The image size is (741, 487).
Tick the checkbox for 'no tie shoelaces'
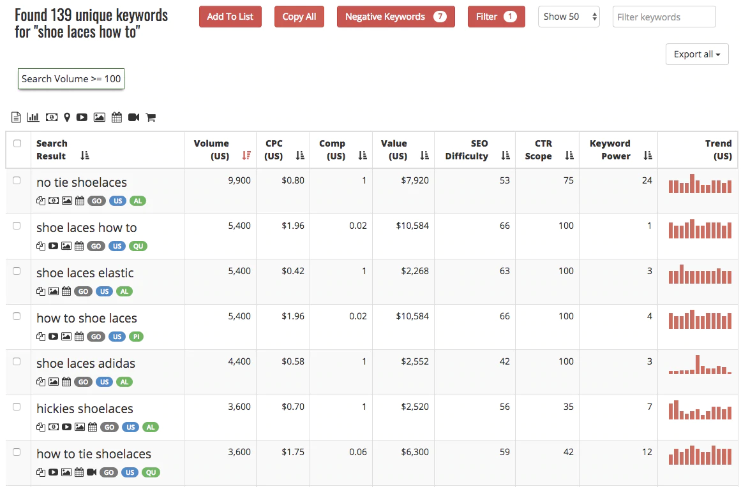pyautogui.click(x=17, y=181)
